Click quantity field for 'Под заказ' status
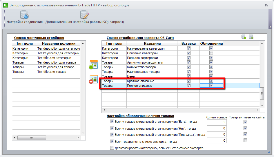This screenshot has height=157, width=274. (x=217, y=134)
